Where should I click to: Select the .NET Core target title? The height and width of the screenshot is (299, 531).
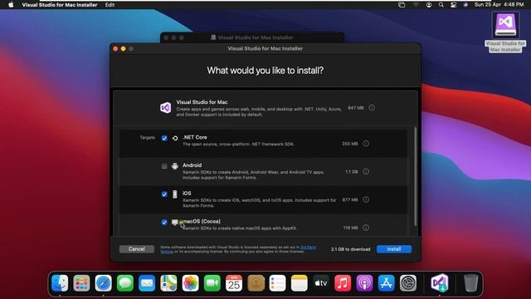coord(195,137)
